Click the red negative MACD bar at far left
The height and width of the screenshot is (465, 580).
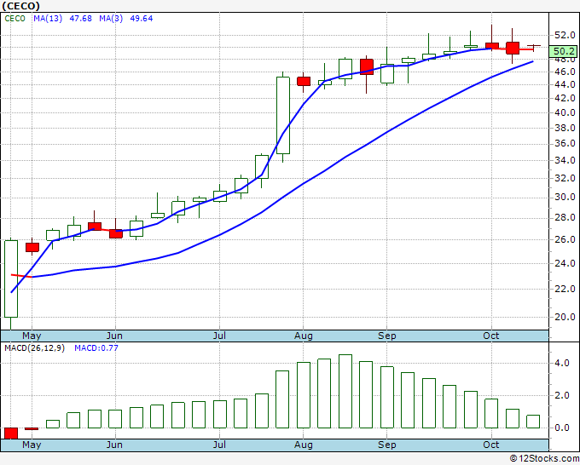(x=11, y=433)
